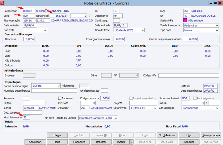
Task: Click the Doc. completo input field
Action: click(32, 112)
